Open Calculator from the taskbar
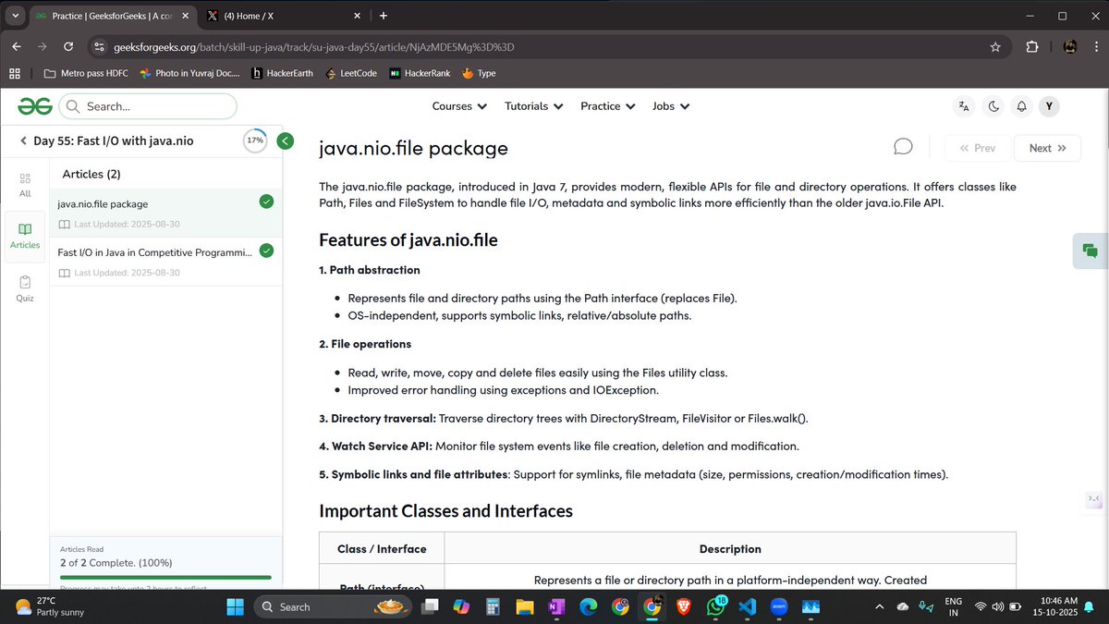1109x624 pixels. [493, 606]
